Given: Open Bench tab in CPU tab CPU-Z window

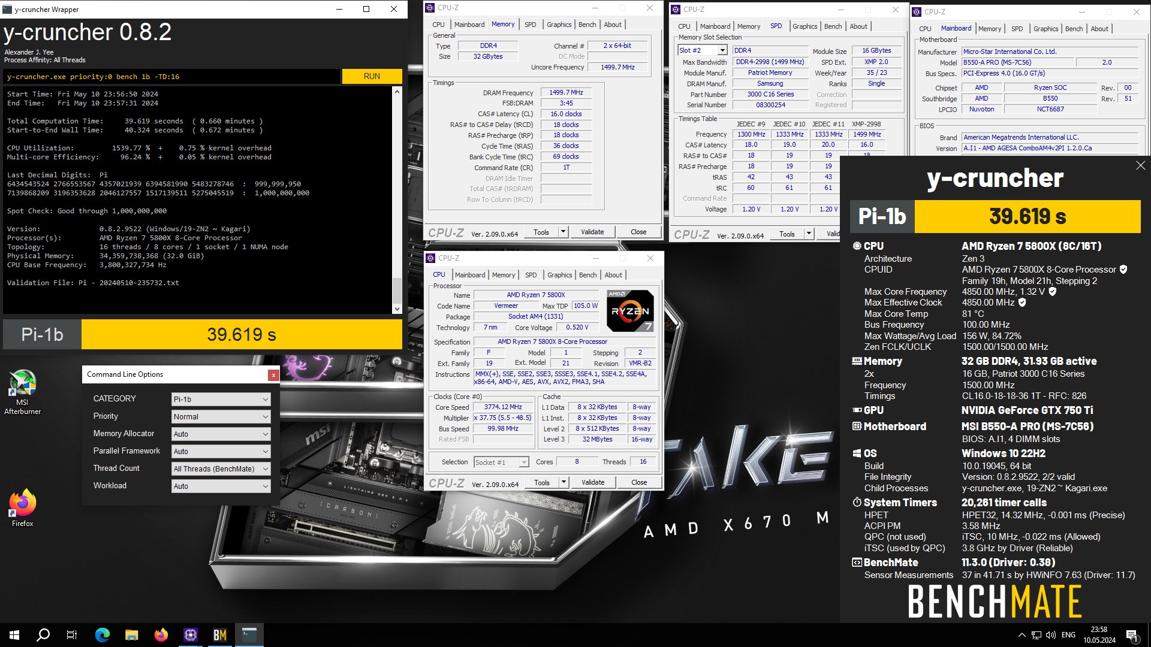Looking at the screenshot, I should 587,275.
